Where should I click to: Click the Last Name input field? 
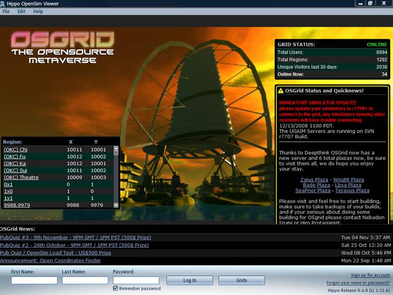(85, 280)
